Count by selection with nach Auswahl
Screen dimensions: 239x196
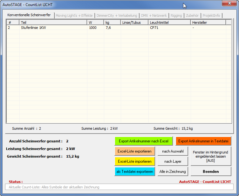(x=173, y=151)
